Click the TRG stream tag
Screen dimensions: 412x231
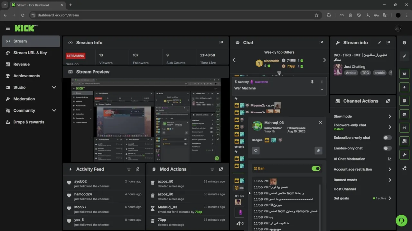click(x=365, y=73)
